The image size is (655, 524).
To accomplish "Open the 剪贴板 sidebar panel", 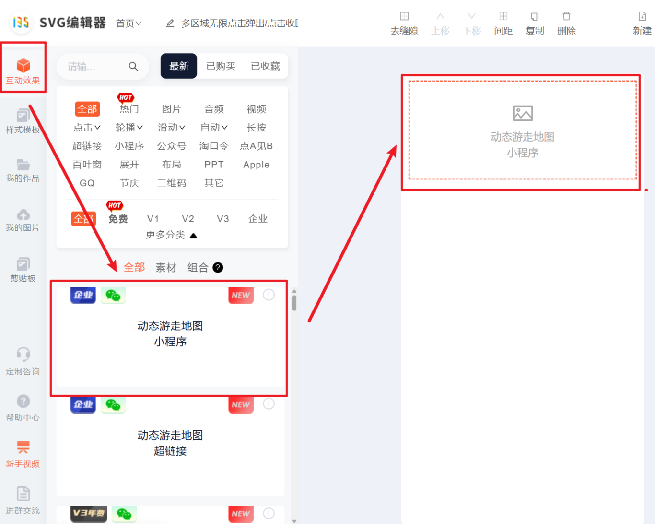I will 23,270.
